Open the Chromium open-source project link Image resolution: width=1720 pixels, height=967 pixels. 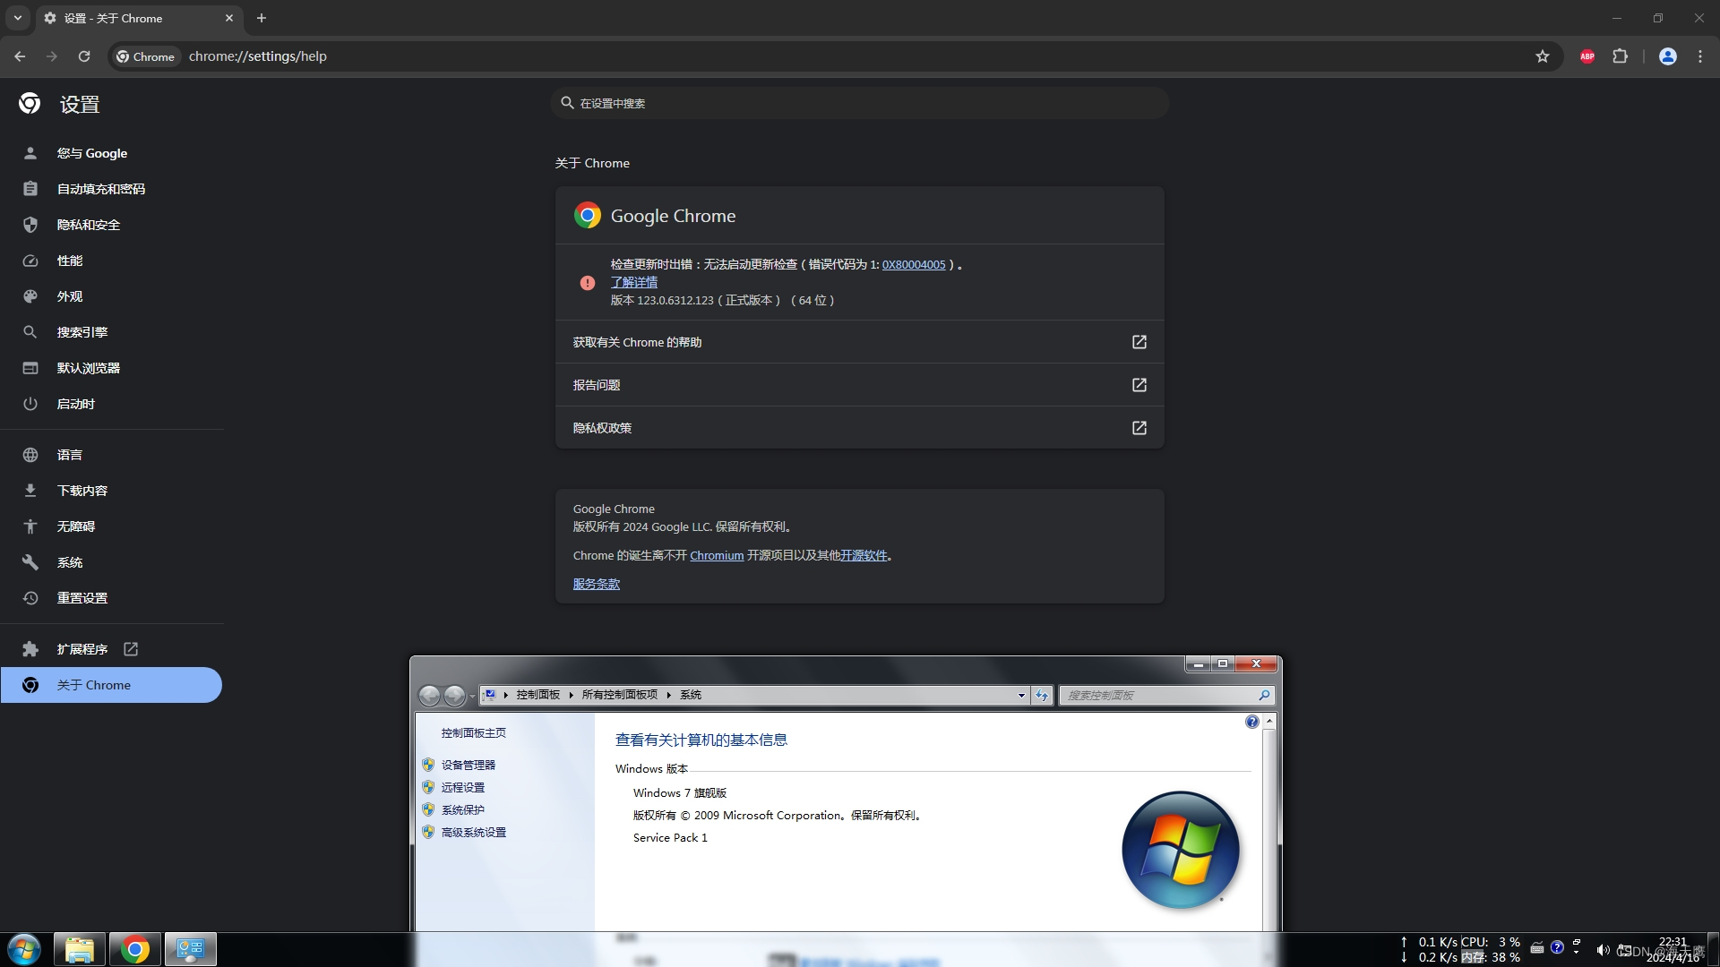point(716,556)
